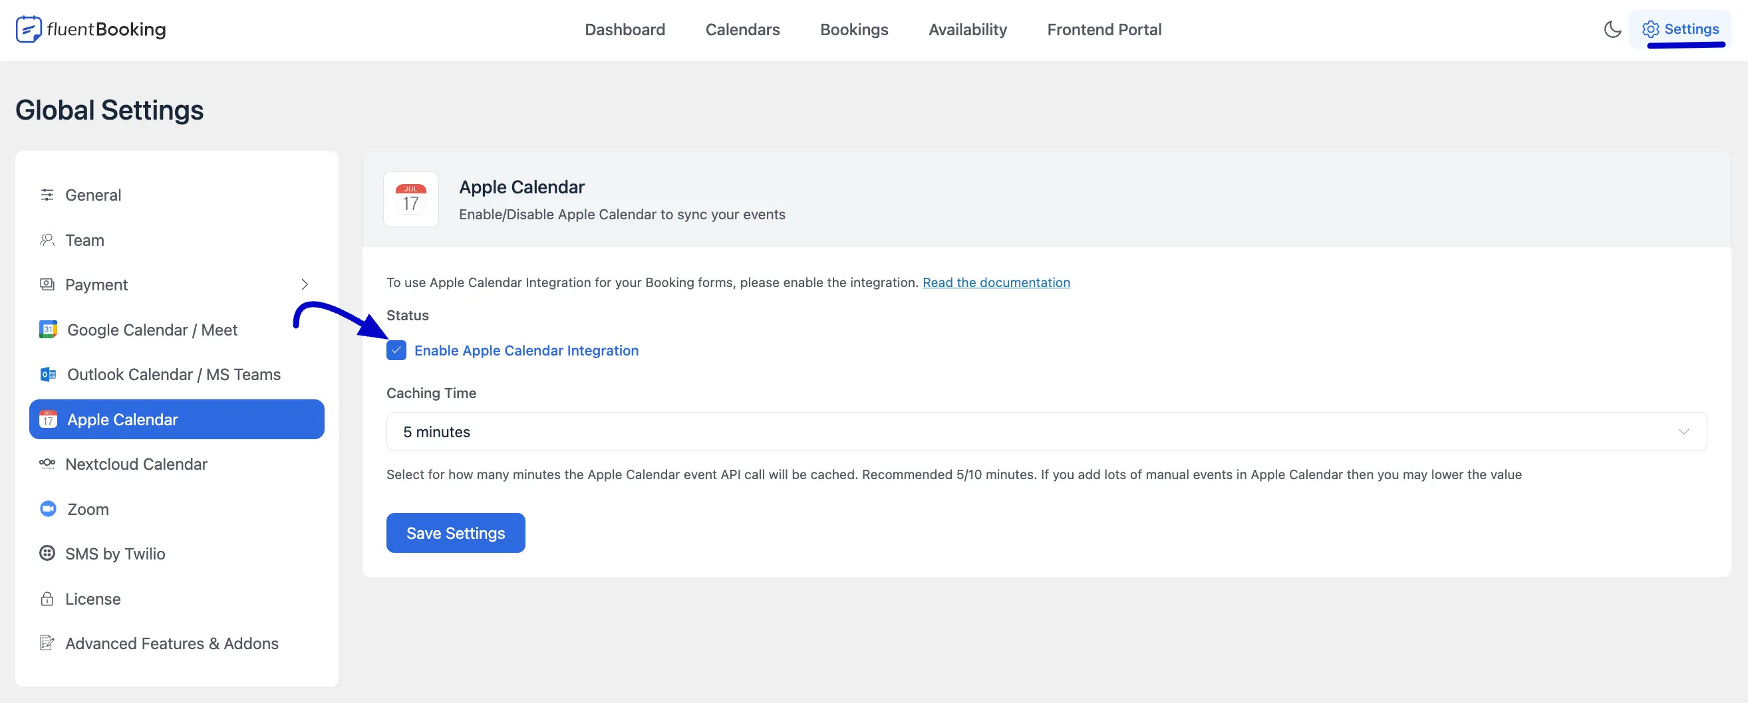This screenshot has height=703, width=1748.
Task: Click the large Apple Calendar header icon
Action: 410,199
